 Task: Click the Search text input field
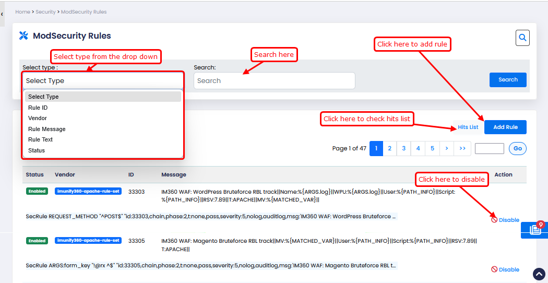(x=274, y=81)
